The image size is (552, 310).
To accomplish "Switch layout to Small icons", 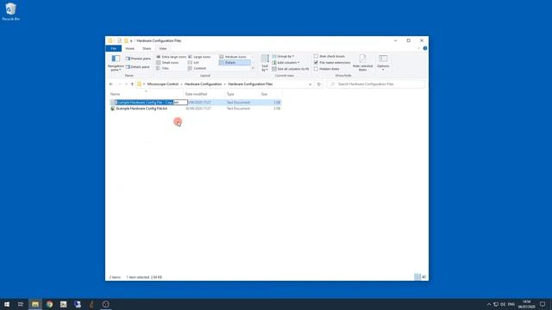I will pyautogui.click(x=167, y=63).
